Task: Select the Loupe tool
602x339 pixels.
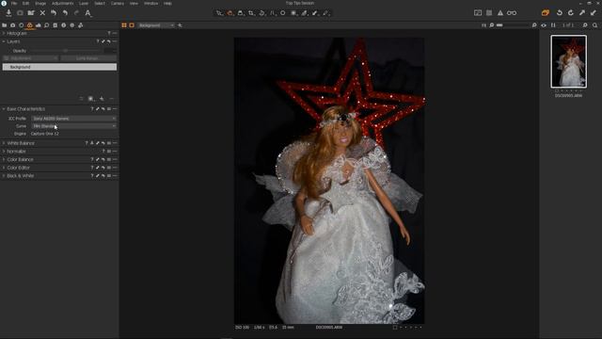Action: (241, 13)
